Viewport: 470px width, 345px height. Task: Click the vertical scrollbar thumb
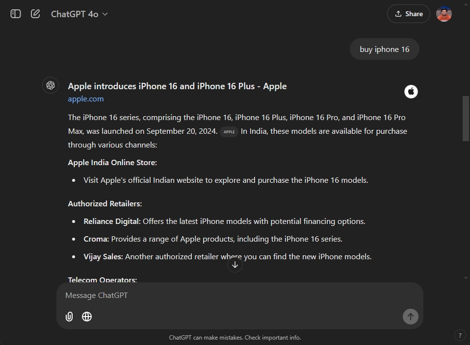[x=466, y=119]
